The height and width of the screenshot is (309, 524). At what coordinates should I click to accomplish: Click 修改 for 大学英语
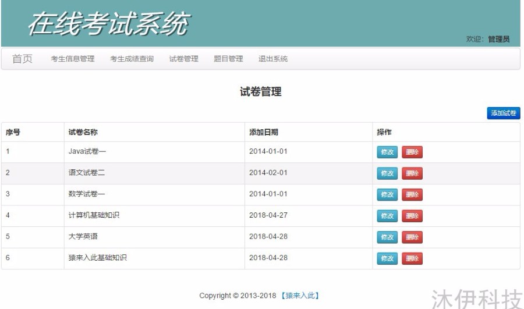point(387,237)
